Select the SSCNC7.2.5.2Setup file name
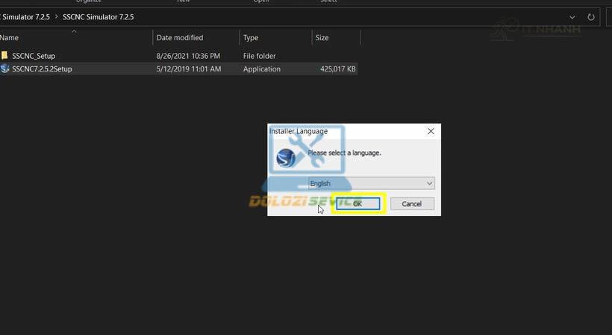 42,69
